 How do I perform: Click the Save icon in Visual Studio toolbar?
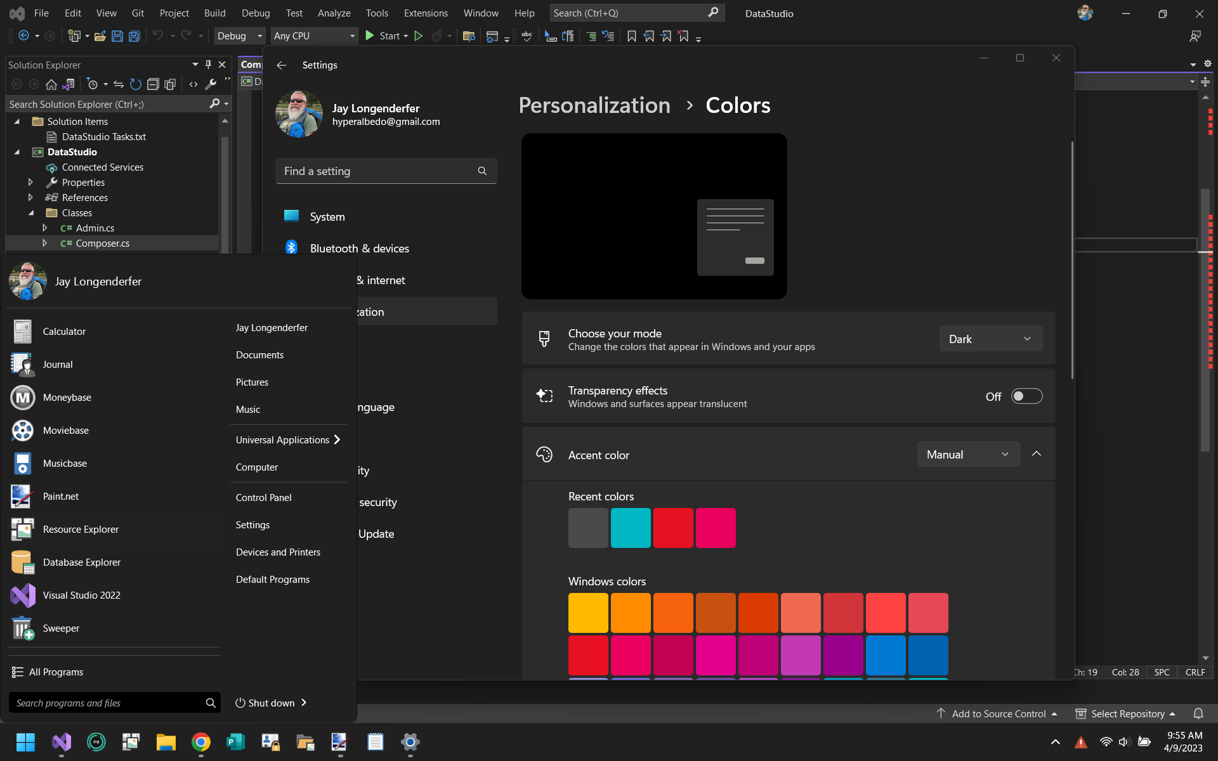pos(117,36)
